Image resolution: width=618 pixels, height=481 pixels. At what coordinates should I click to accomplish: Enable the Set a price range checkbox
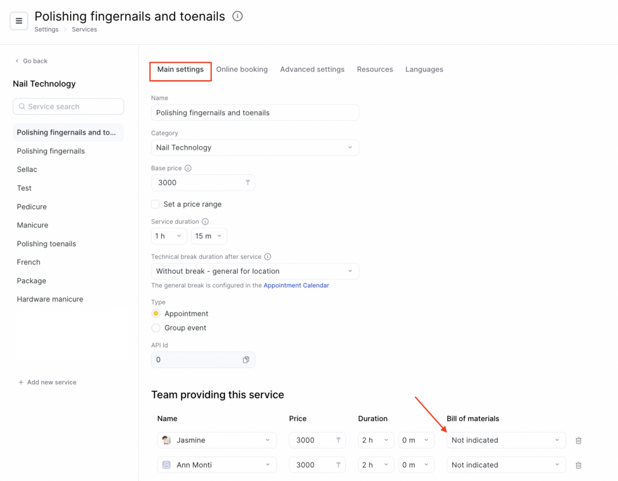point(156,204)
